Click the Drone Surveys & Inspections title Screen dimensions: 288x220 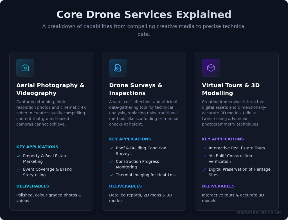coord(136,89)
